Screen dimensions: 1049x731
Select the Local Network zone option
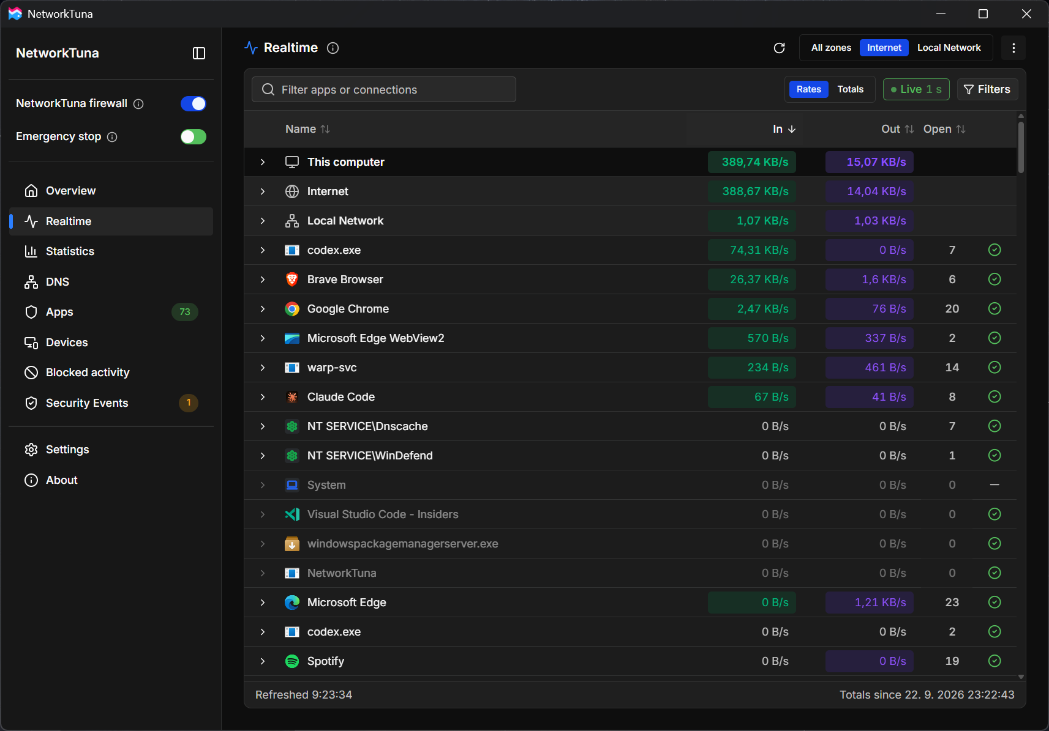pos(949,48)
